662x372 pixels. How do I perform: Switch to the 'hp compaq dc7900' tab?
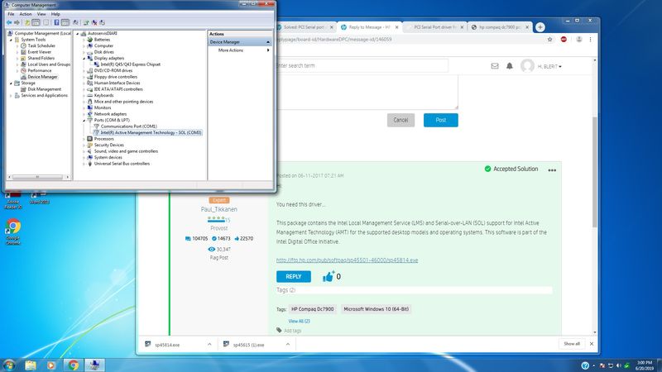[x=500, y=27]
